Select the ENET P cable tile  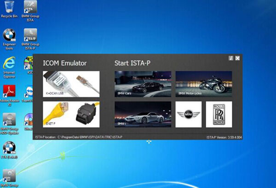(x=71, y=114)
